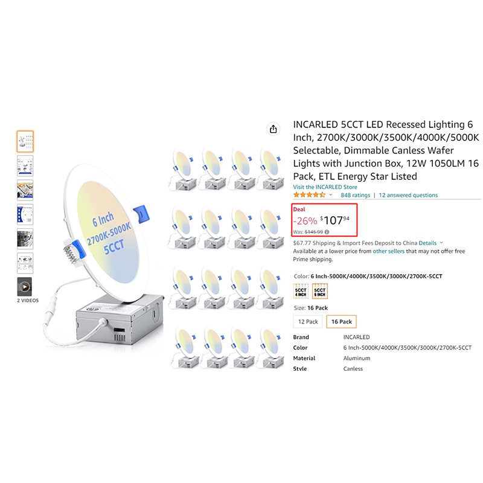This screenshot has height=483, width=483.
Task: Select the 12 Pack size option
Action: pyautogui.click(x=308, y=322)
